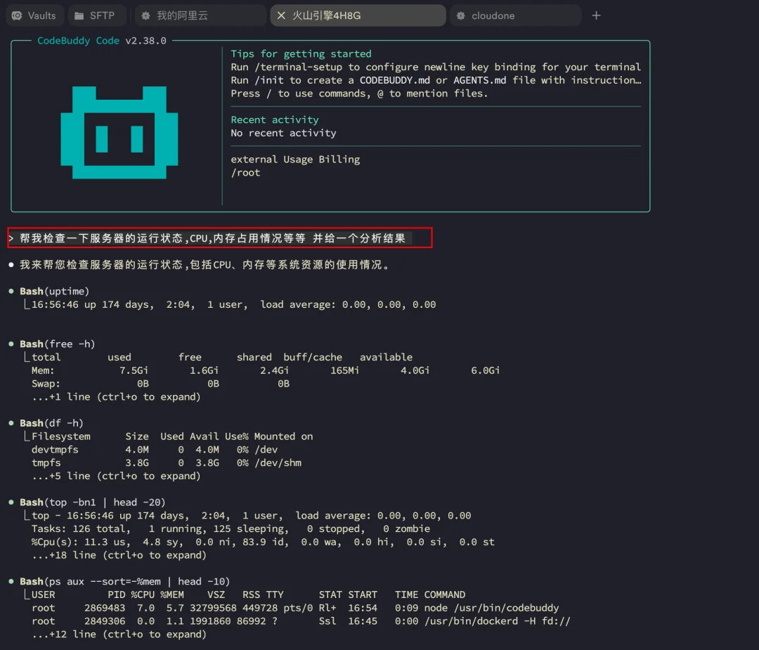Click the Bash(free -h) command header
759x650 pixels.
pyautogui.click(x=57, y=344)
